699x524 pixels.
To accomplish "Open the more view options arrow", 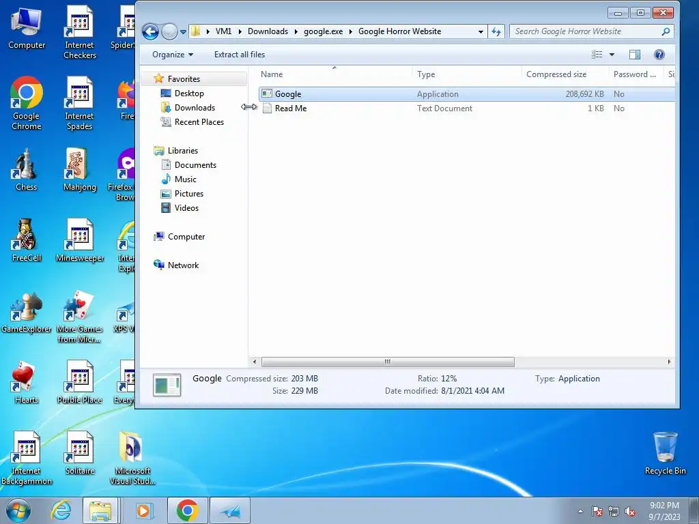I will click(x=612, y=55).
